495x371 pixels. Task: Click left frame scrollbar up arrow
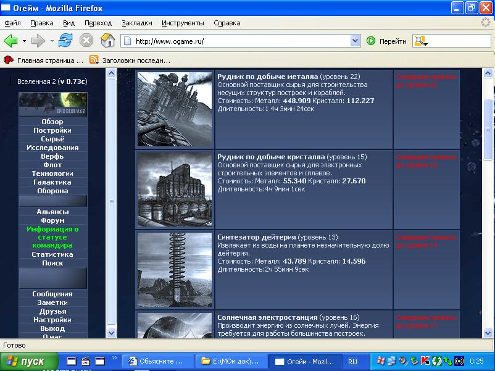coord(112,73)
